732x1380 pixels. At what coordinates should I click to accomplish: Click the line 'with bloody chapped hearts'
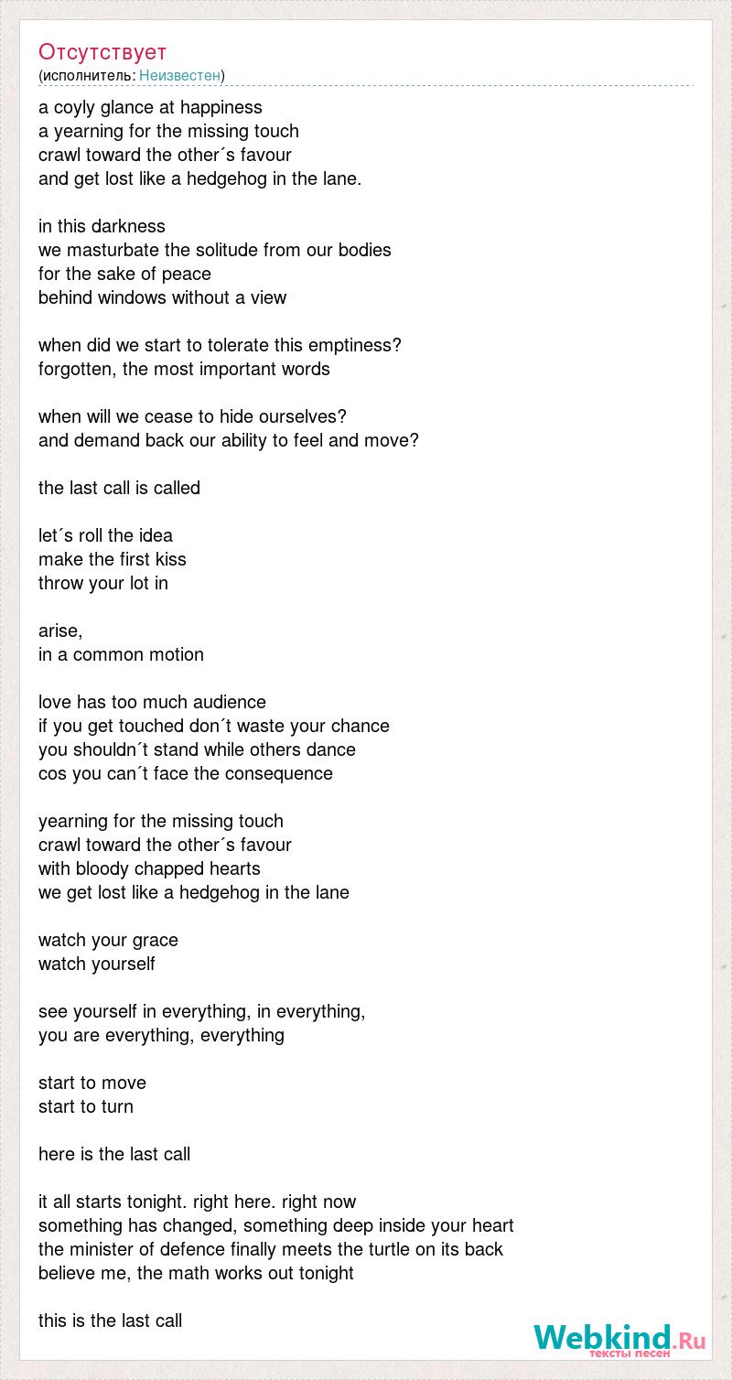click(x=149, y=868)
